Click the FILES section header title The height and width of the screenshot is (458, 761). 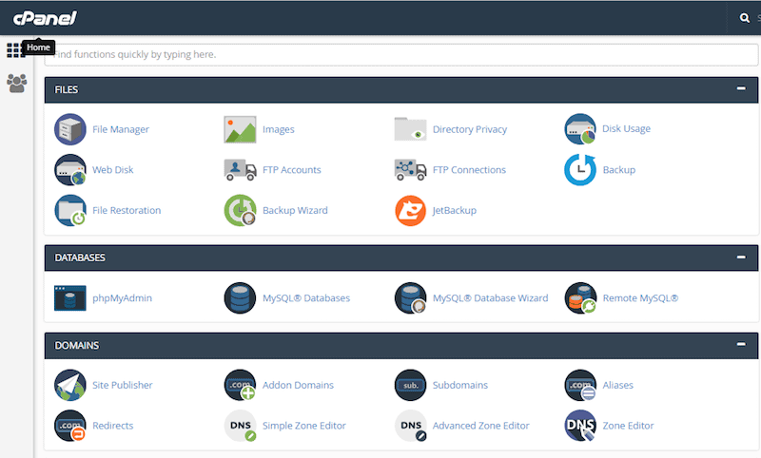66,89
